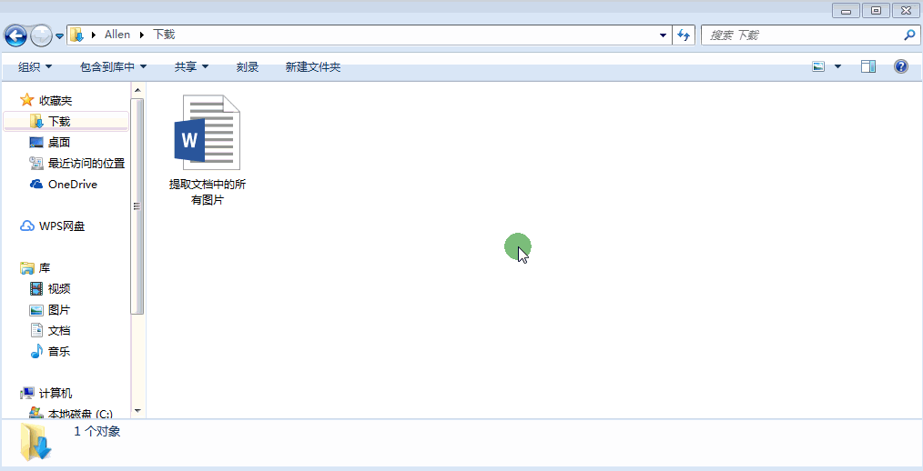The width and height of the screenshot is (923, 471).
Task: Click the file name 提取文档中的所有图片
Action: click(208, 192)
